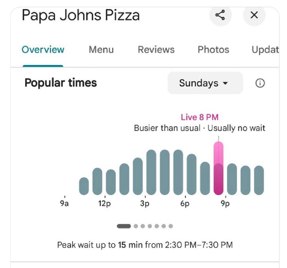Click the bar above the 12p label
Viewport: 287px width, 268px height.
[x=111, y=182]
